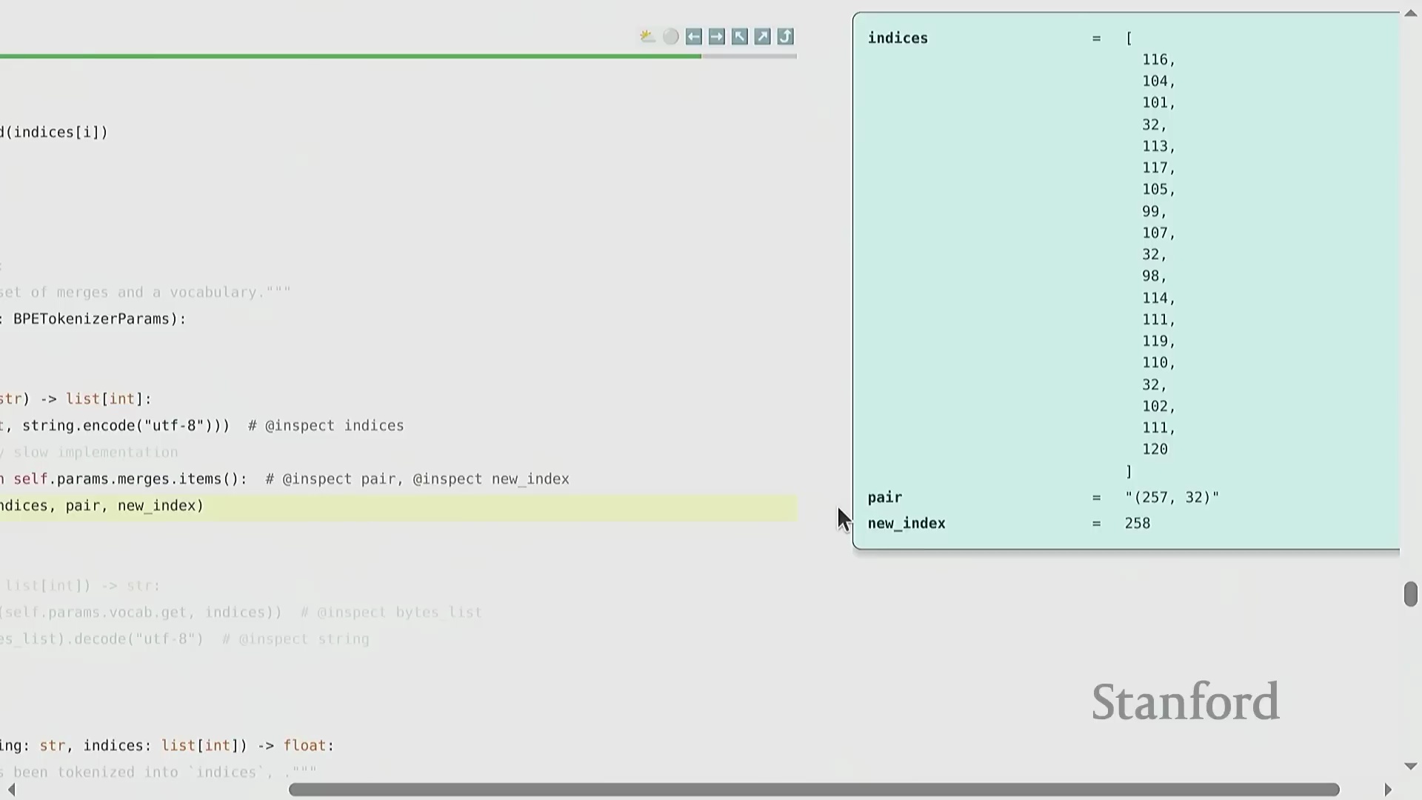This screenshot has height=800, width=1422.
Task: Click the scroll right arrow at bottom
Action: 1388,790
